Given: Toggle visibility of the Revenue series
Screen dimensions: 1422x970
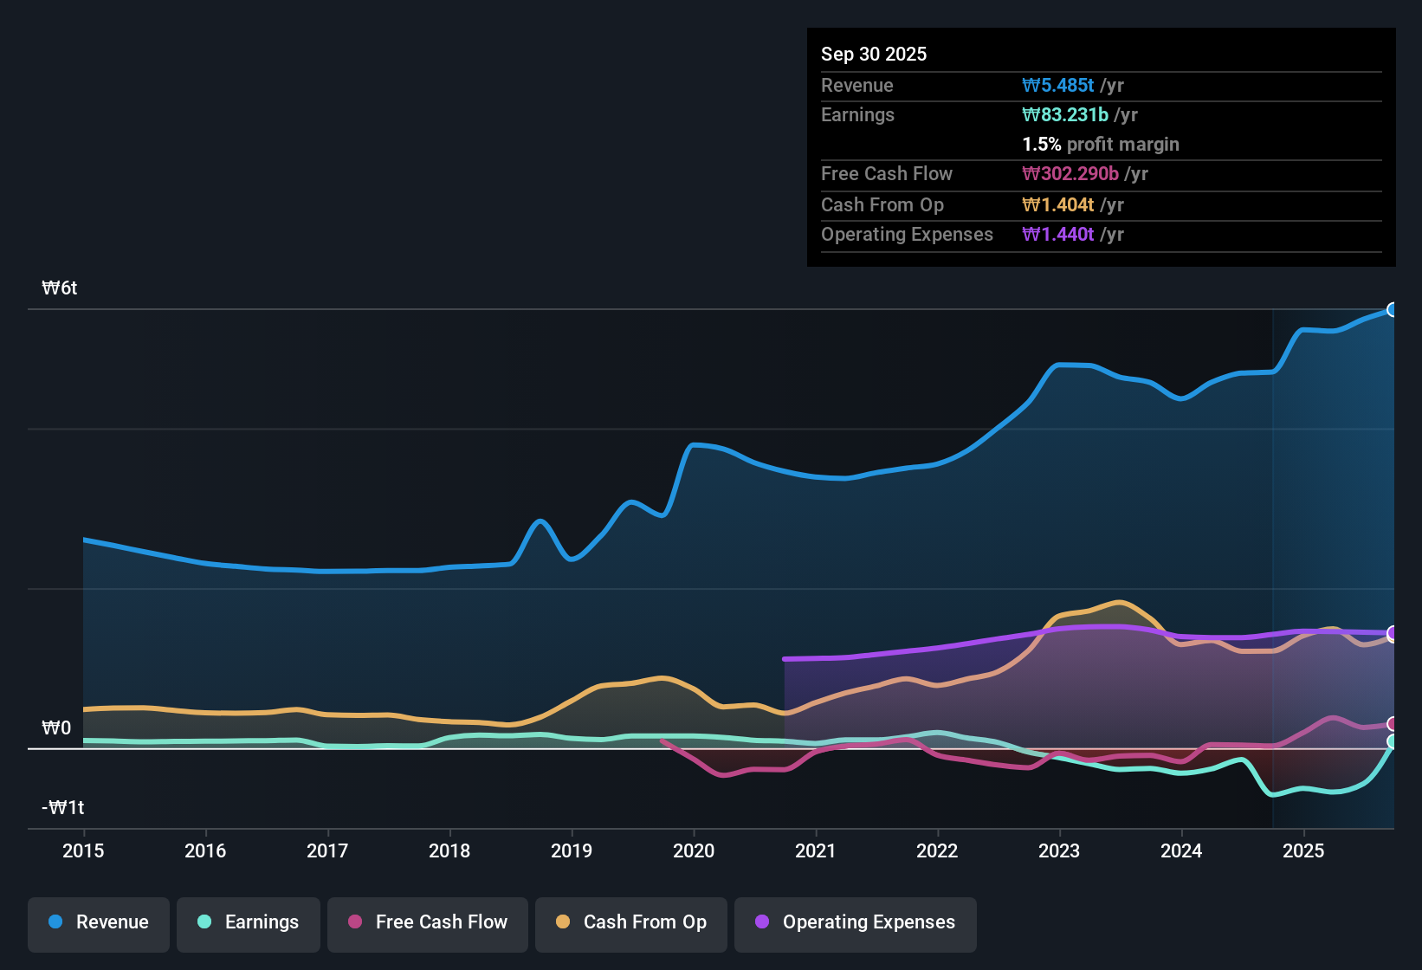Looking at the screenshot, I should tap(98, 922).
